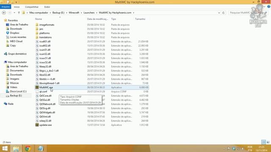Sort by Tamanho column header
The height and width of the screenshot is (152, 271).
coord(140,19)
